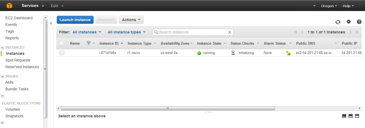
Task: Click the horizontal scrollbar thumb under table
Action: pos(168,108)
